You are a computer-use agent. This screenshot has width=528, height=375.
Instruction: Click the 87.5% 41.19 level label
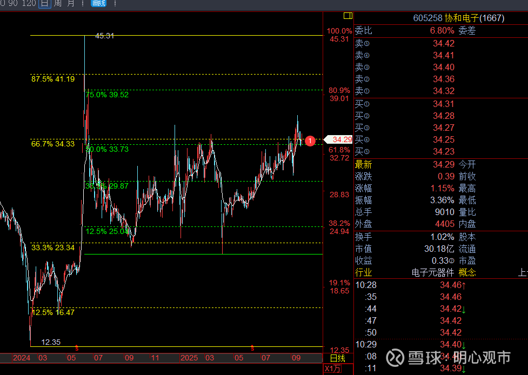click(53, 79)
